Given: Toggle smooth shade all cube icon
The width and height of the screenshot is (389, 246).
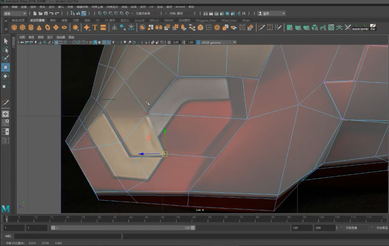Looking at the screenshot, I should [95, 42].
